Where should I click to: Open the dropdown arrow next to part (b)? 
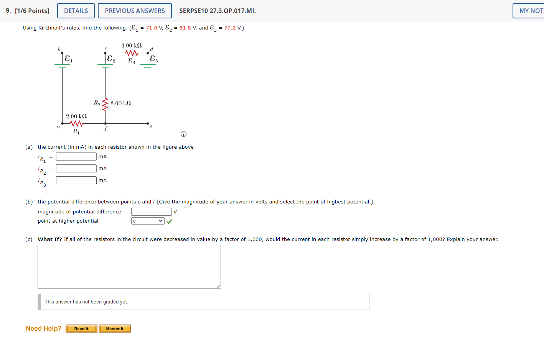(x=160, y=221)
